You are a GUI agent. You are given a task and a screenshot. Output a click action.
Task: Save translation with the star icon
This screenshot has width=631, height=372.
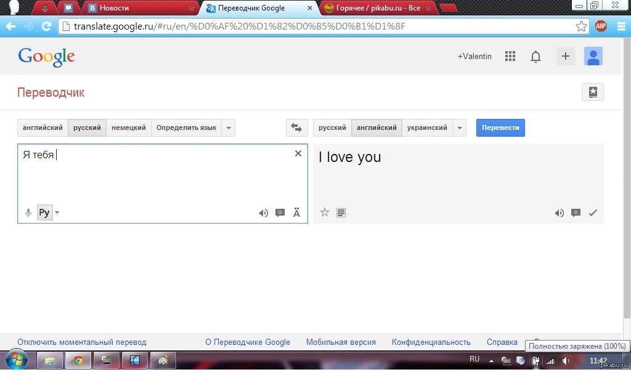click(x=325, y=212)
